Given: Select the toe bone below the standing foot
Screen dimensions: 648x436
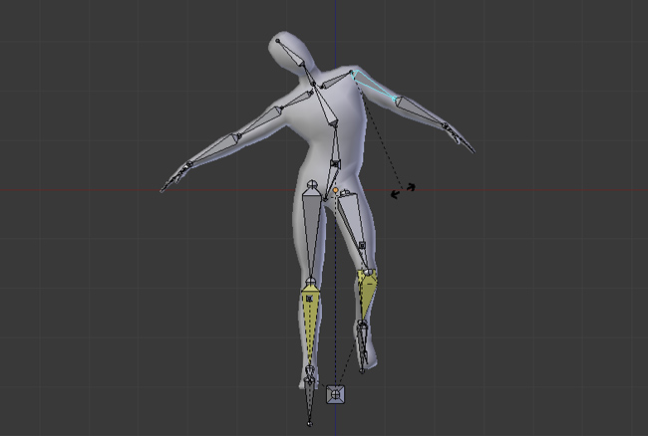Looking at the screenshot, I should pos(309,401).
